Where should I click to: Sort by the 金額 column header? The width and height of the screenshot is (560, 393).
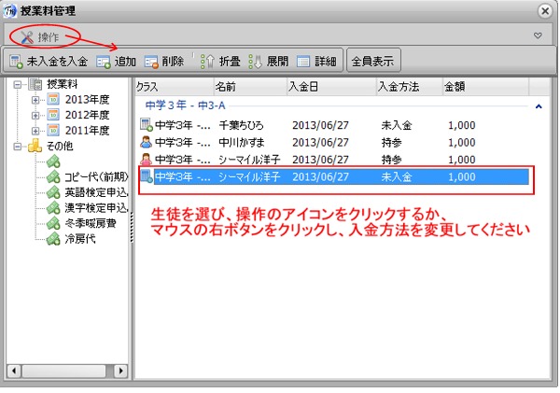485,87
